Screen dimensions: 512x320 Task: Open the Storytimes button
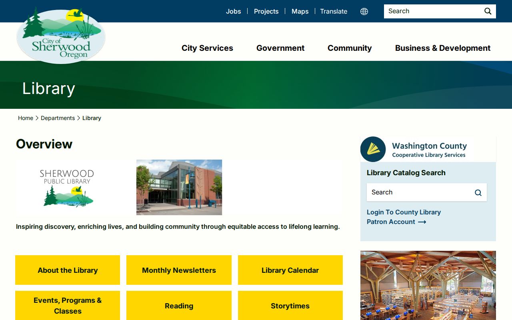(x=290, y=306)
